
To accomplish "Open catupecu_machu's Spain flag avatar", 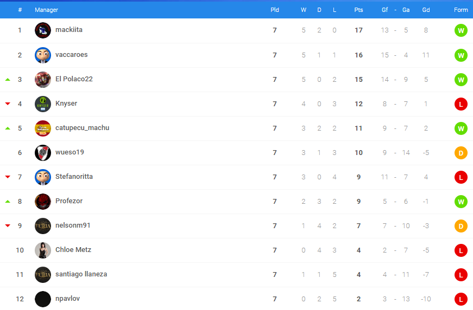I will [x=43, y=128].
